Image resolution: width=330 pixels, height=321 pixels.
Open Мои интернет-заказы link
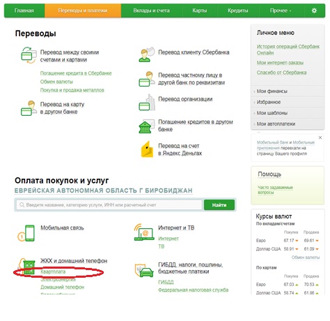[280, 63]
